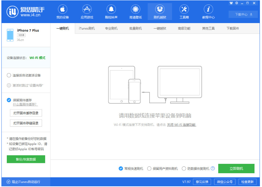
Task: Open 酷炫铃声 ringtones section
Action: point(111,12)
